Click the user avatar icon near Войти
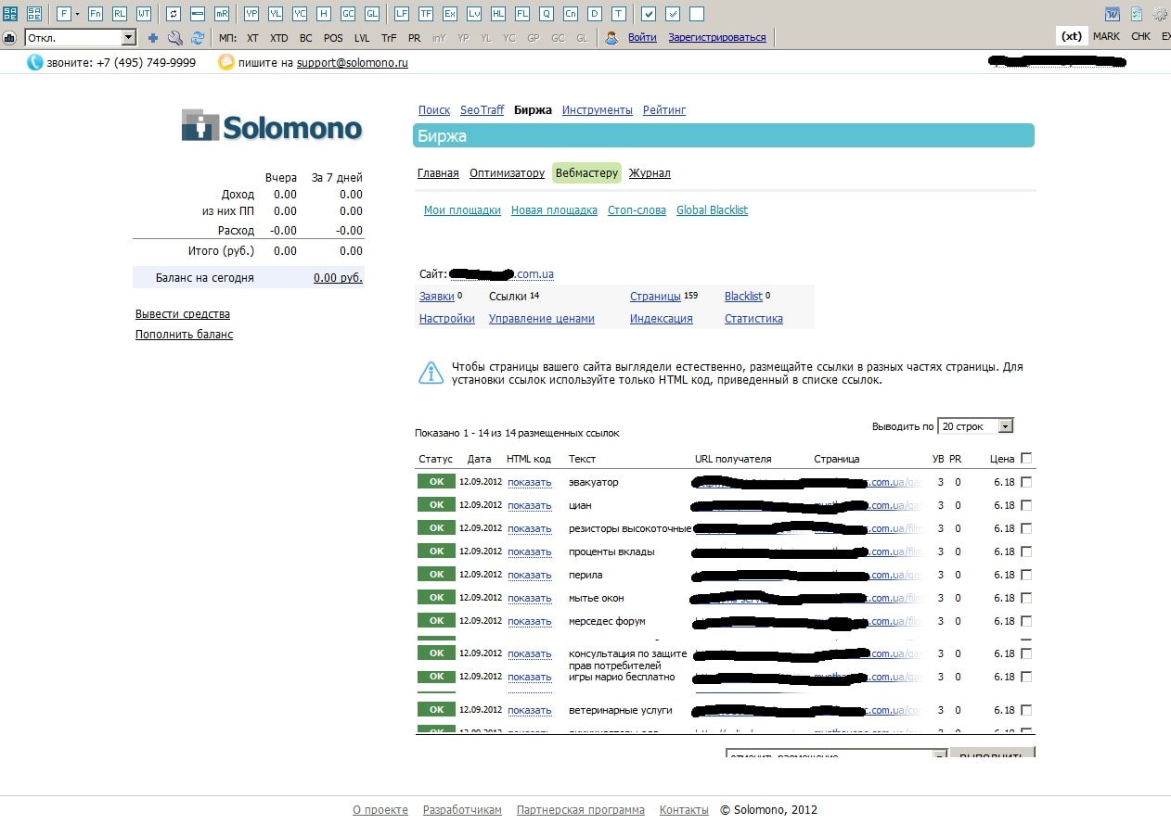The image size is (1171, 824). pyautogui.click(x=611, y=38)
